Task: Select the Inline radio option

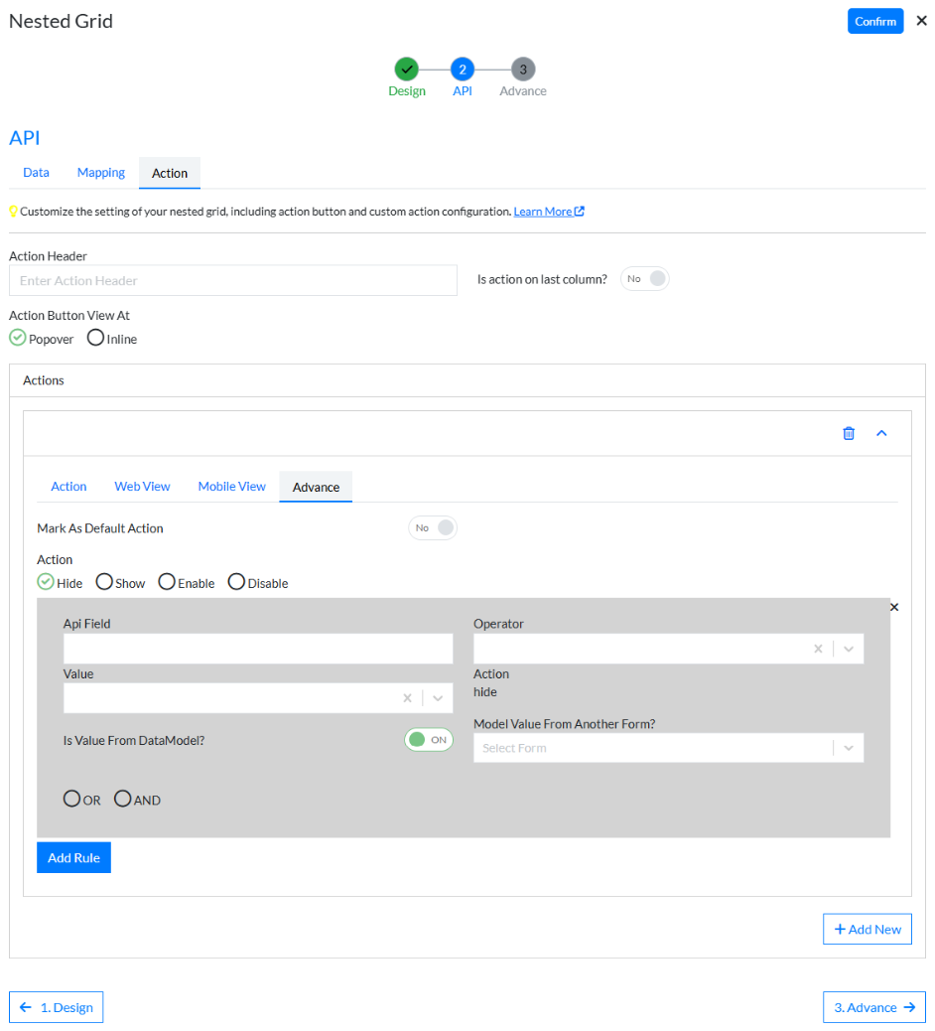Action: [96, 338]
